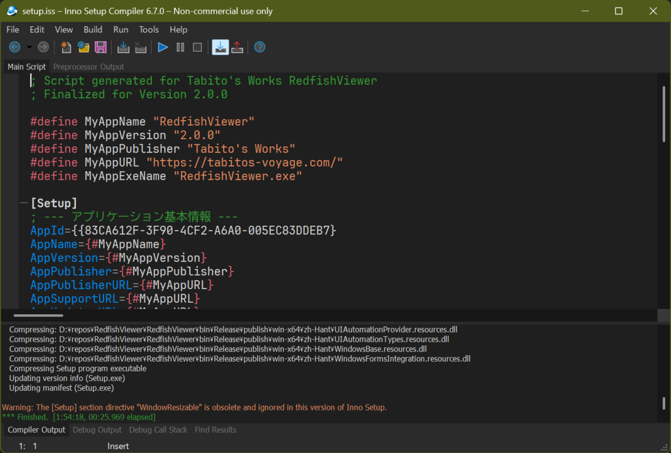The width and height of the screenshot is (671, 453).
Task: Click the AppPublisher={#MyAppPublisher} line
Action: (x=132, y=271)
